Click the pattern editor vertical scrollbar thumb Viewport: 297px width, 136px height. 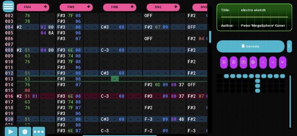point(210,37)
